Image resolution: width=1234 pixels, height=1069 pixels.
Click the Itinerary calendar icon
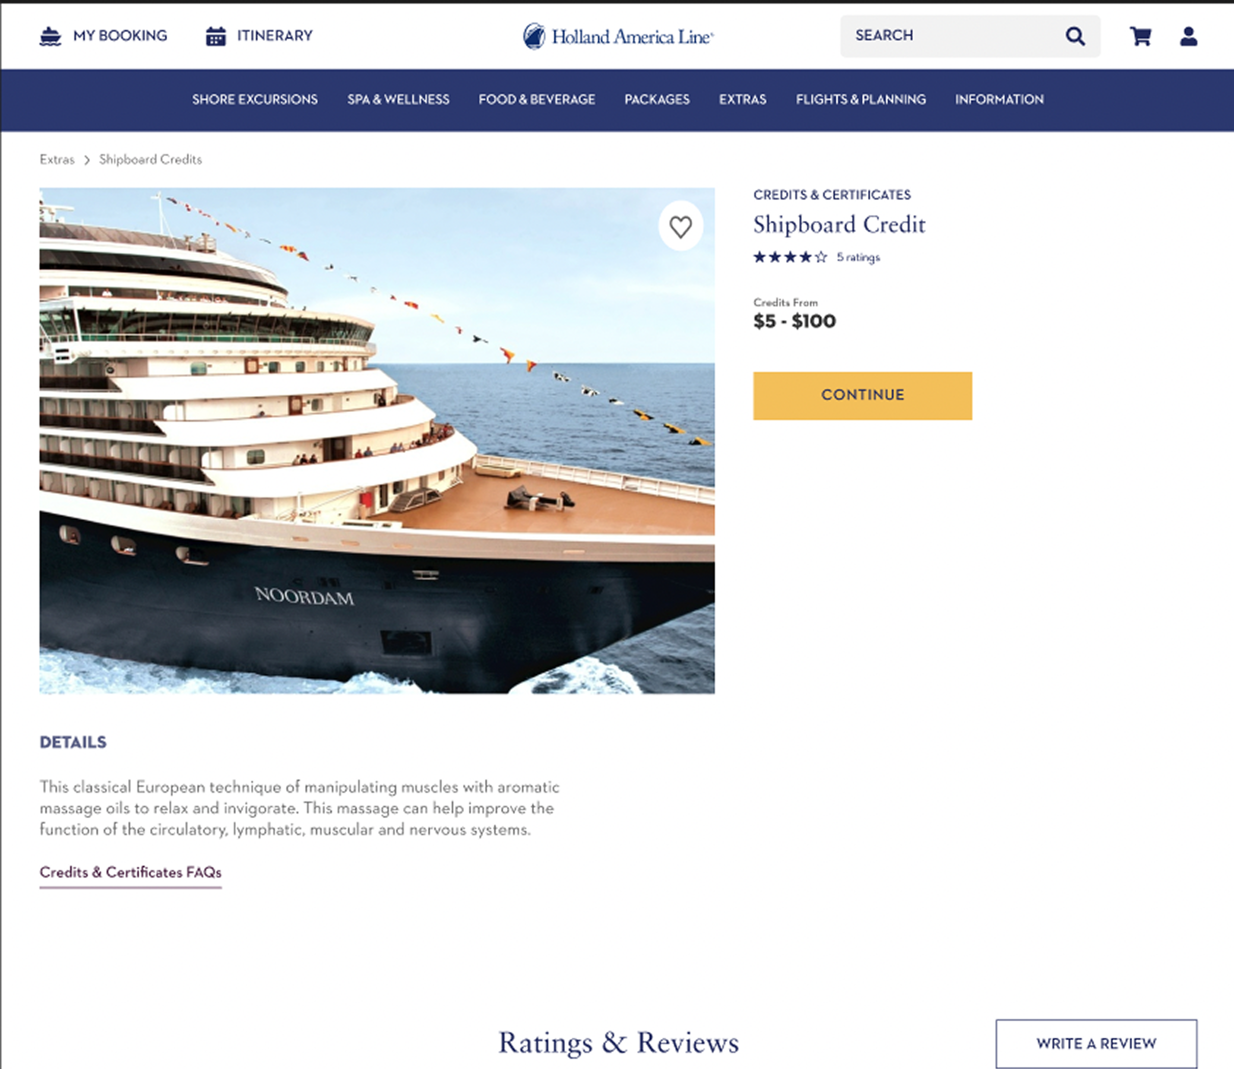(216, 36)
